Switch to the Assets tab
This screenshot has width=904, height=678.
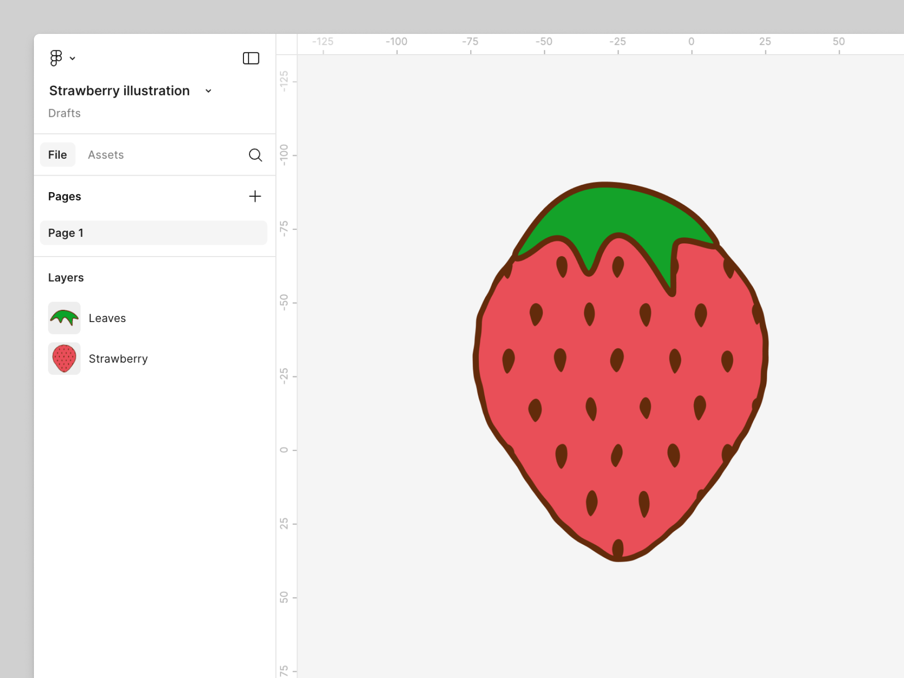[106, 154]
